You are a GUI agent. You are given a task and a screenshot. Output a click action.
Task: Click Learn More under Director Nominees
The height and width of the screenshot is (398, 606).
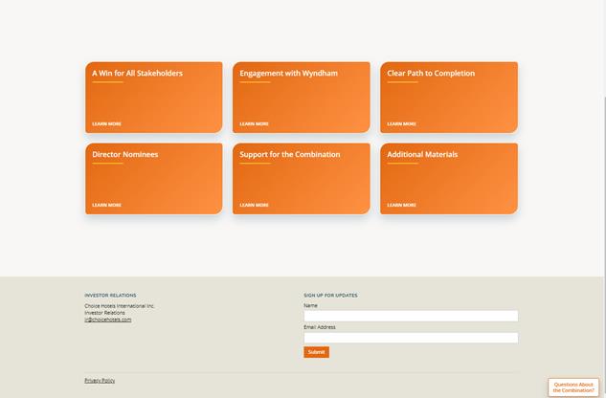[x=106, y=205]
